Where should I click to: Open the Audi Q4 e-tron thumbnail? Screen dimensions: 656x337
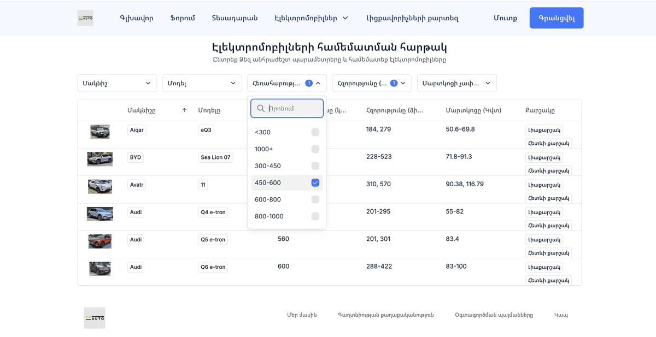click(100, 214)
